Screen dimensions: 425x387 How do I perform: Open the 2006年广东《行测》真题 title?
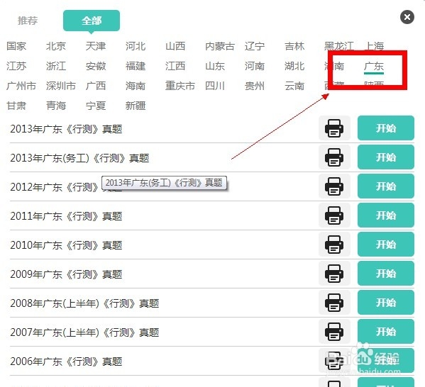[66, 361]
